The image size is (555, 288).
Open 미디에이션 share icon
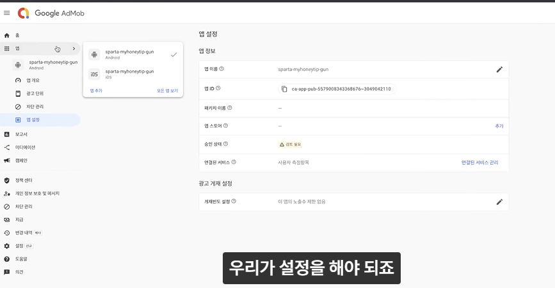tap(7, 147)
